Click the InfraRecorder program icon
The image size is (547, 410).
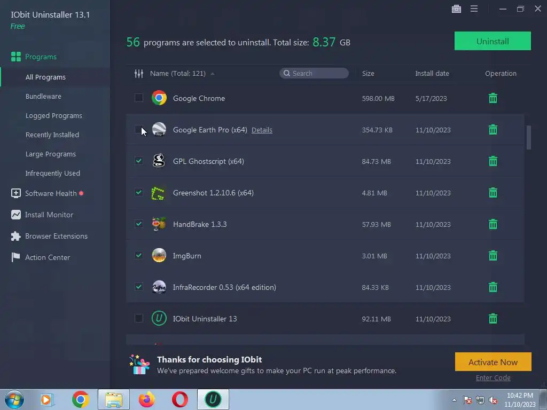[159, 287]
